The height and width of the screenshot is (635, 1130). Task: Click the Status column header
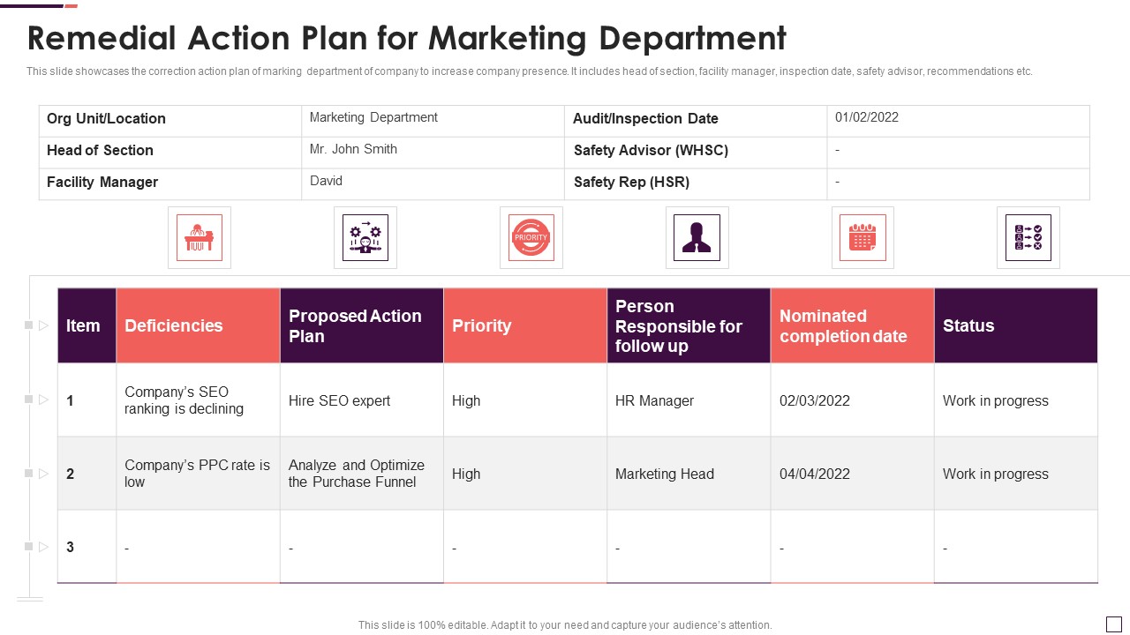(x=1016, y=325)
